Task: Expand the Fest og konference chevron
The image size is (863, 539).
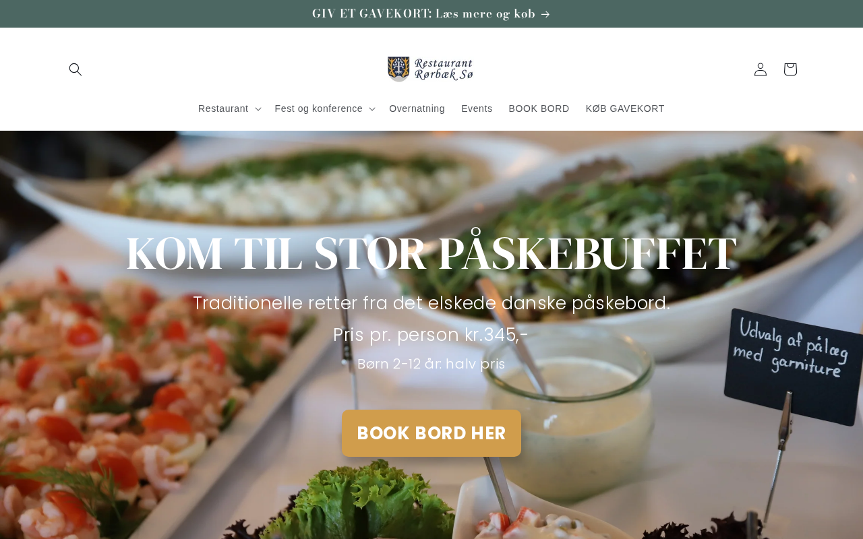Action: [372, 109]
